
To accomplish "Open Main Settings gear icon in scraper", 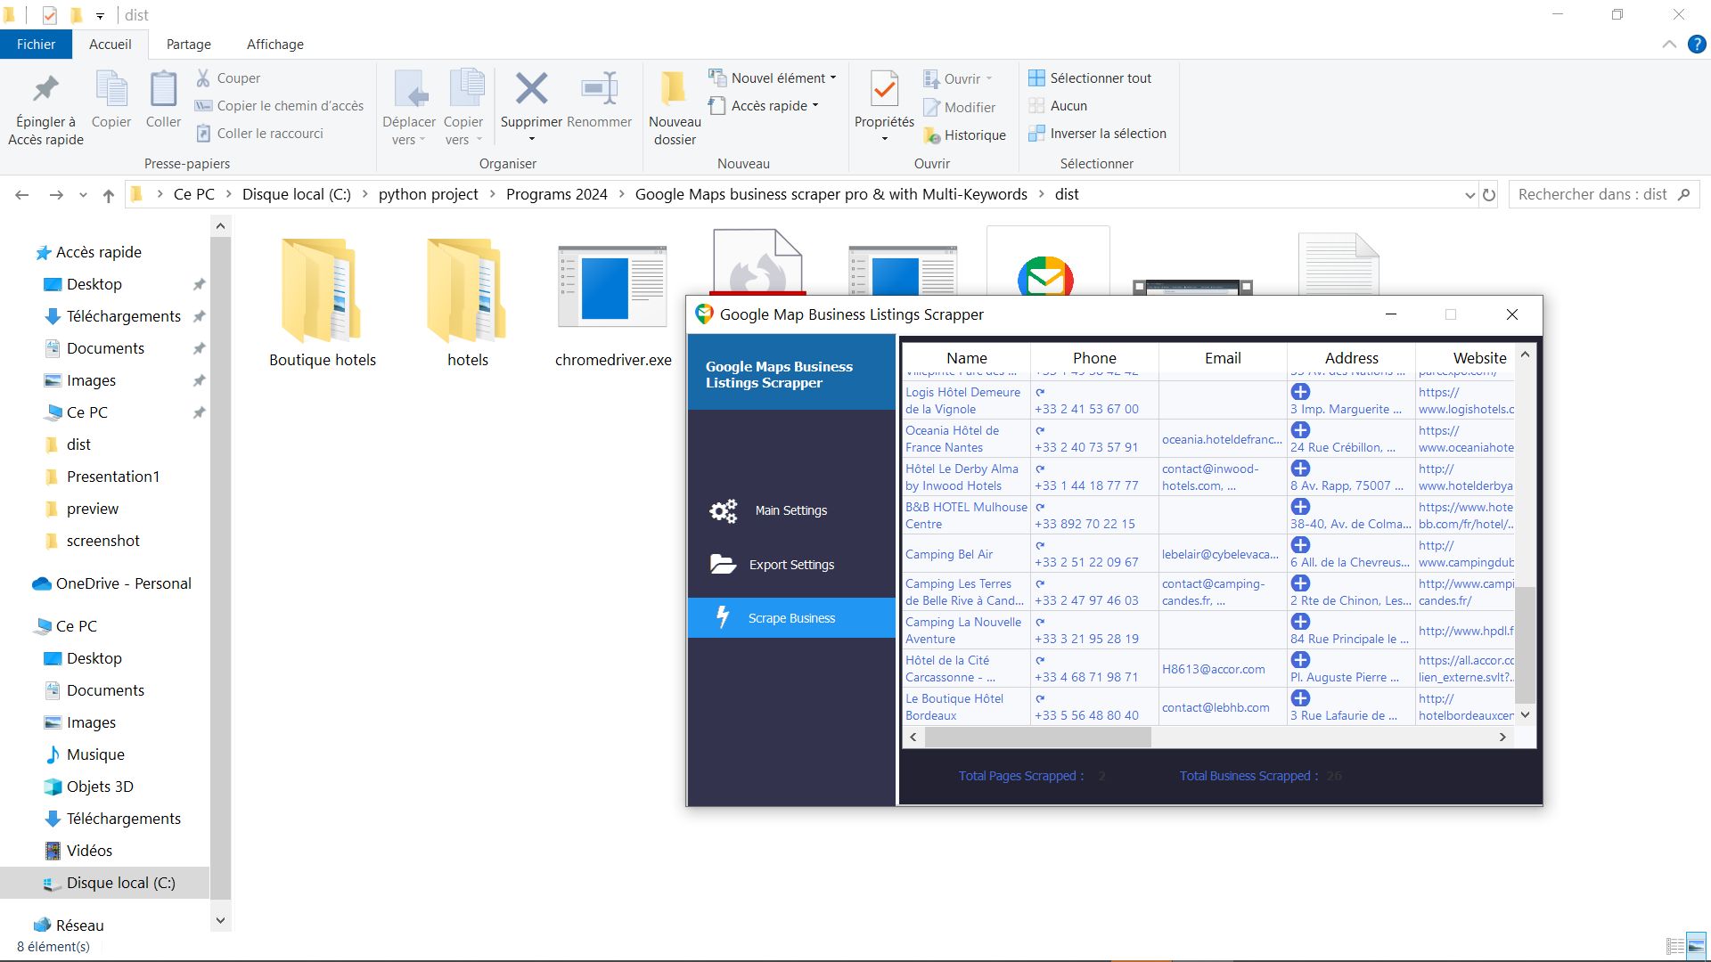I will pos(723,510).
